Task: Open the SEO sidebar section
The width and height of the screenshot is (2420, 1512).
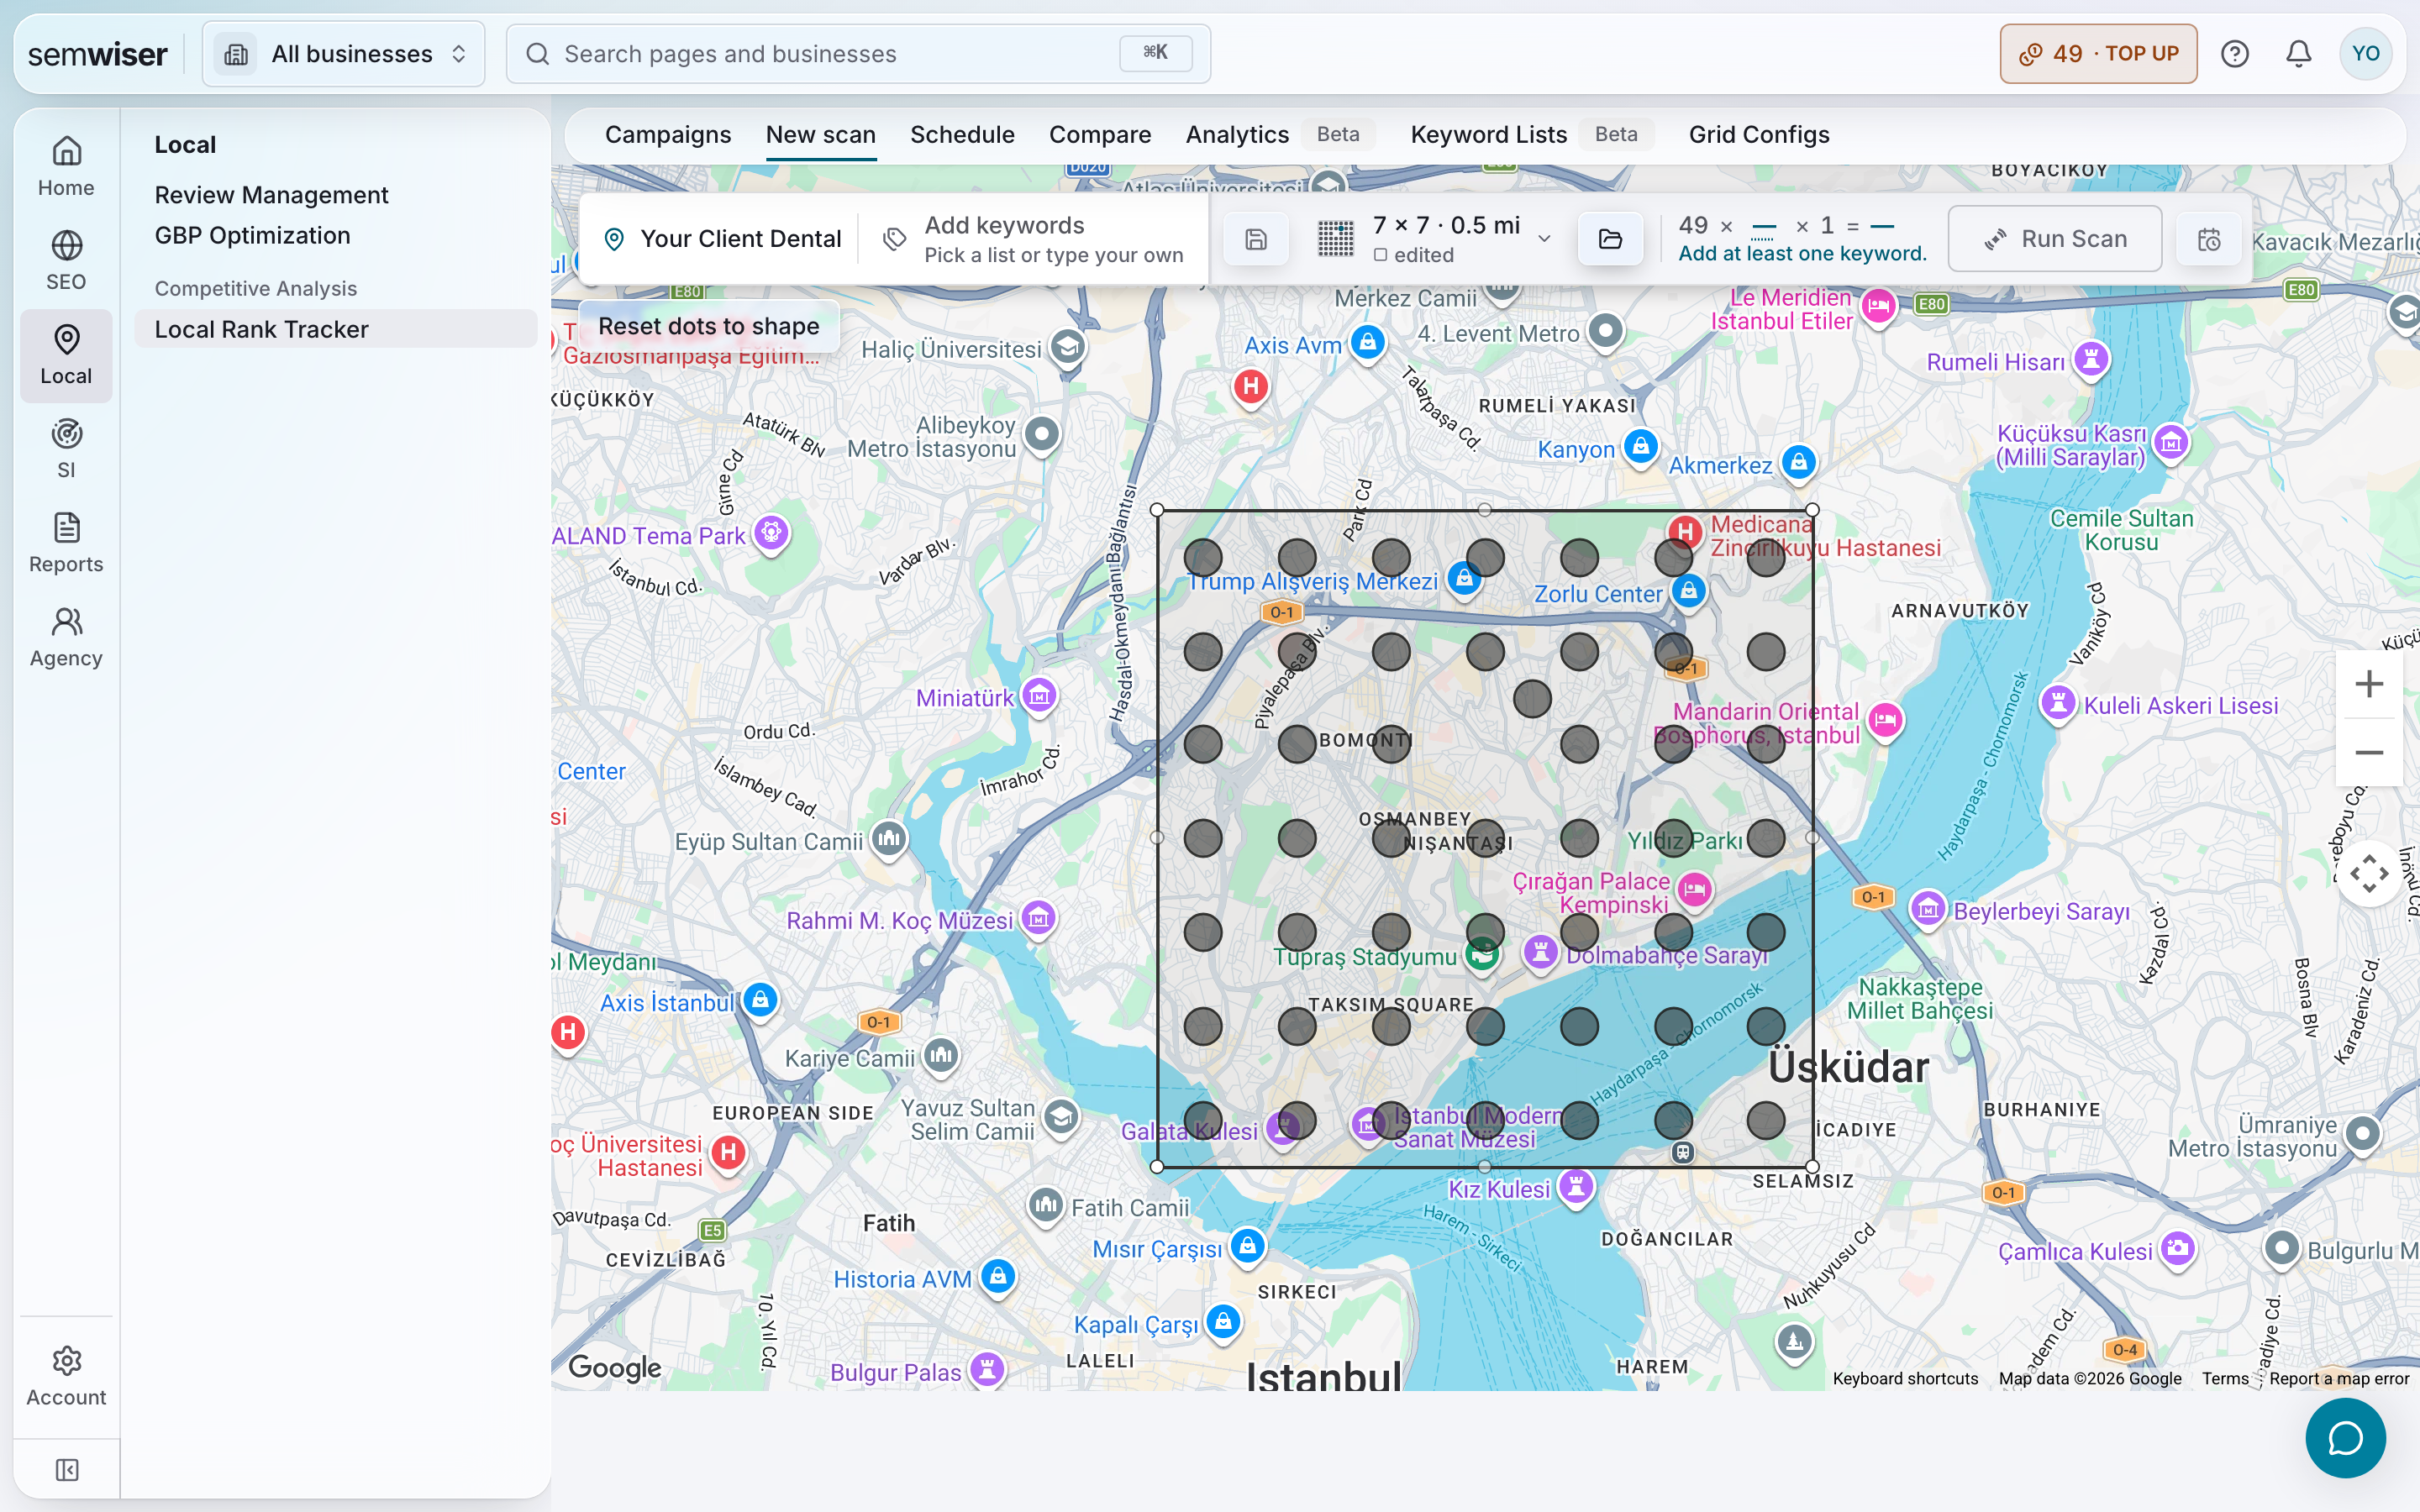Action: pos(66,261)
